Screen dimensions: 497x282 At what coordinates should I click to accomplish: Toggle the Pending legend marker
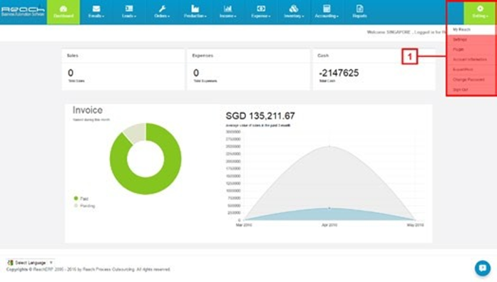[76, 206]
